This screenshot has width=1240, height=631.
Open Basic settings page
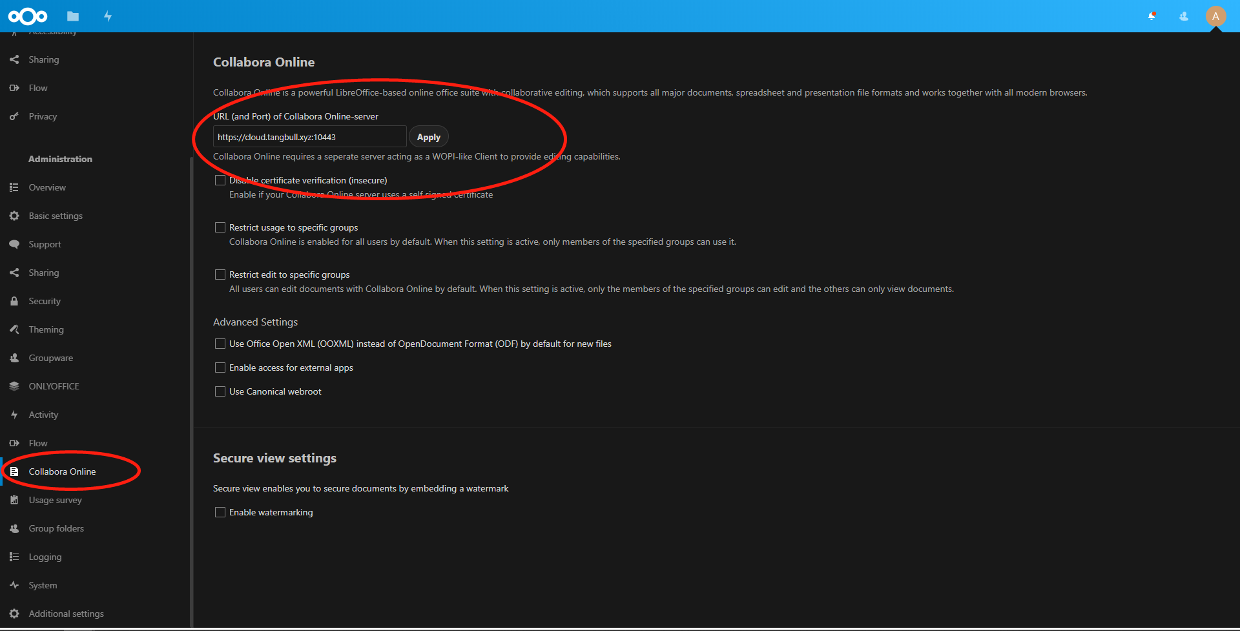pos(56,216)
